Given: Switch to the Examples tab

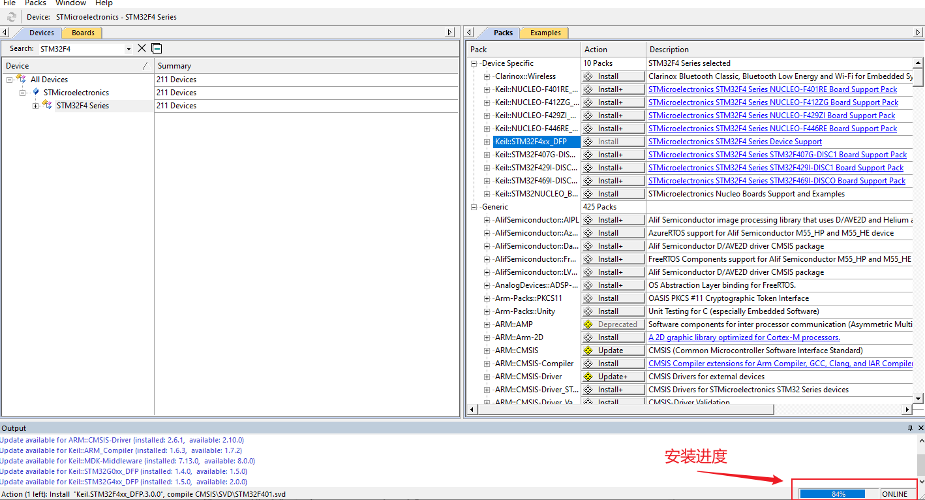Looking at the screenshot, I should (545, 33).
